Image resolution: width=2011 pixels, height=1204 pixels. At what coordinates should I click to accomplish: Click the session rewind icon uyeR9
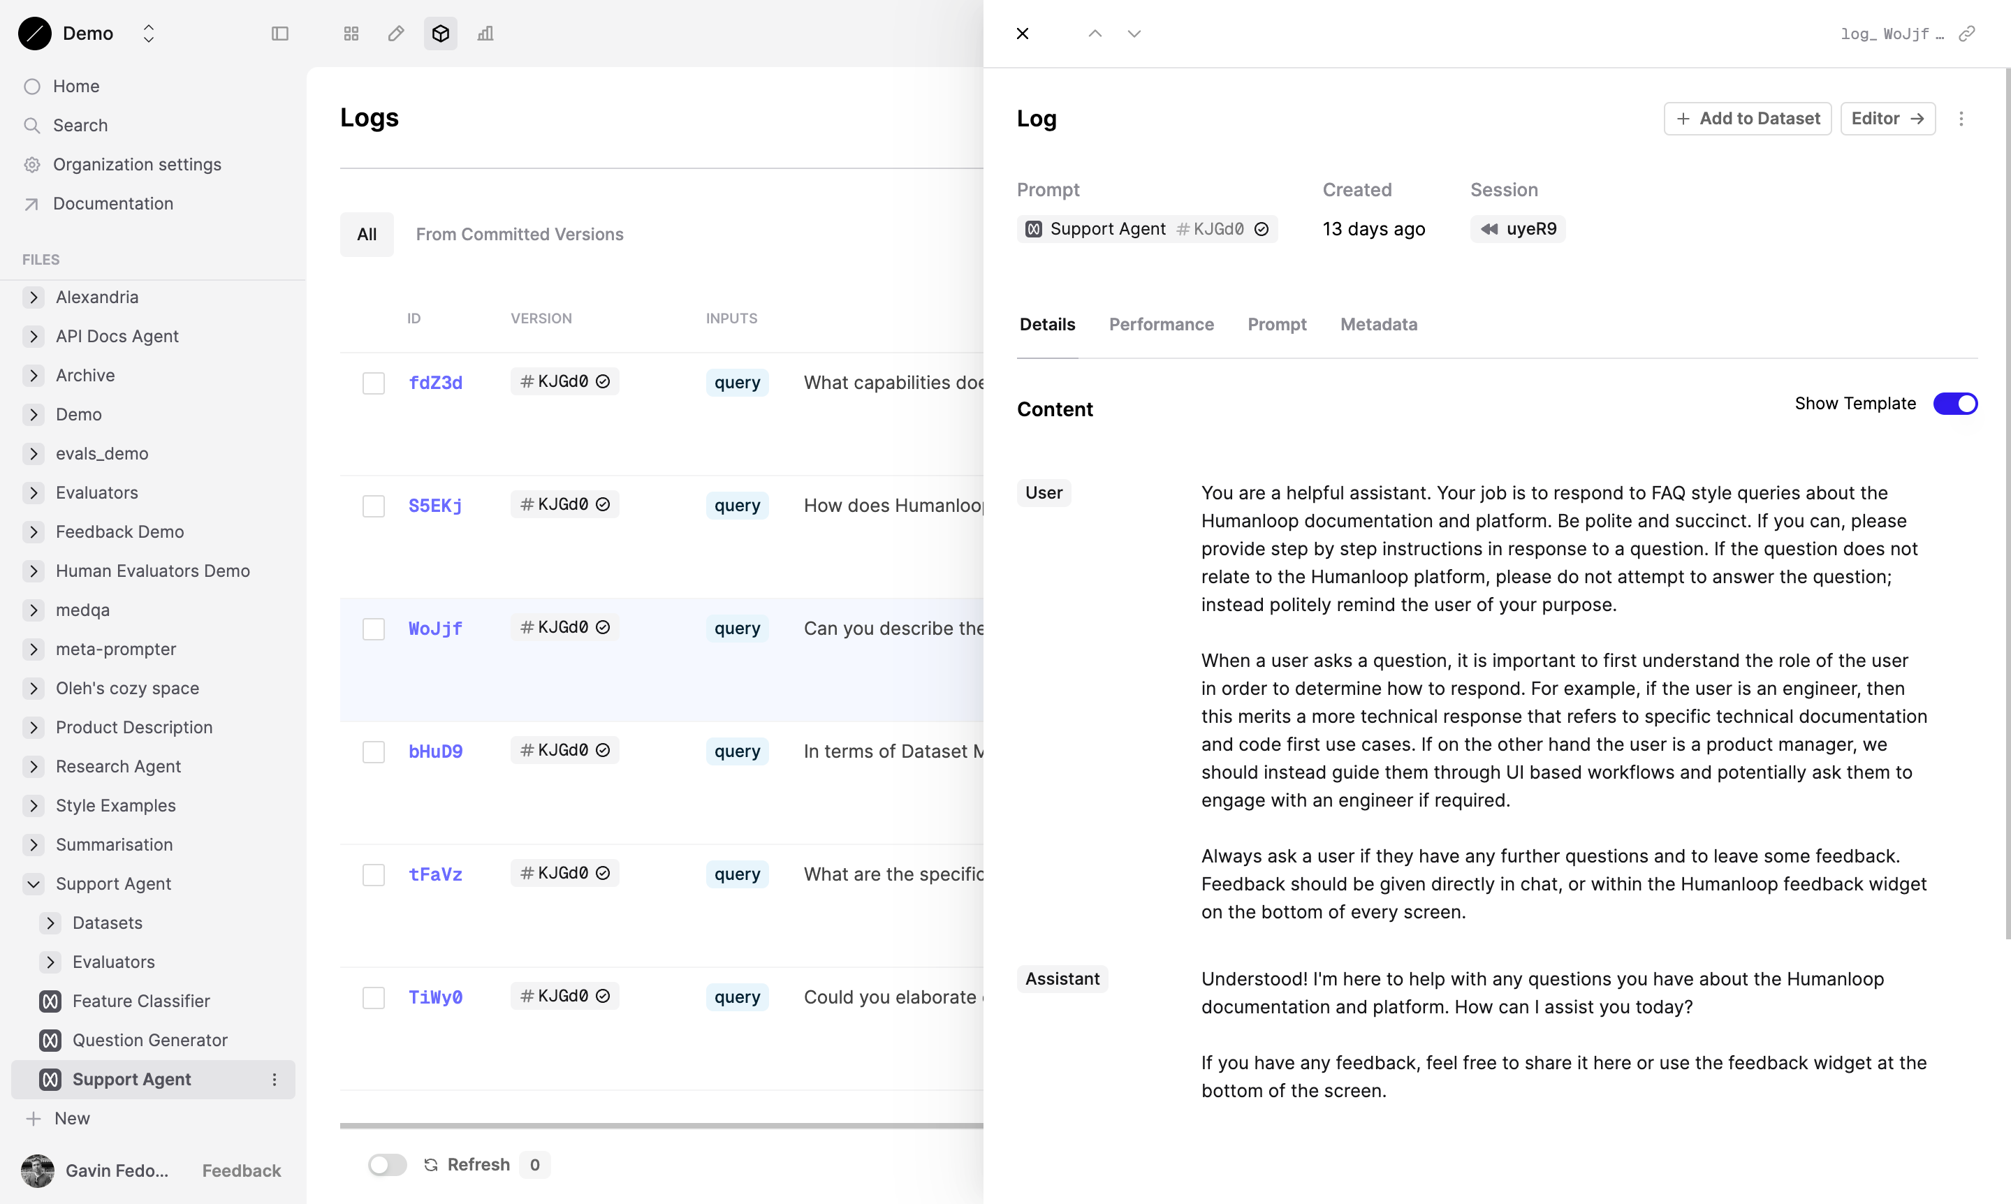click(1489, 229)
